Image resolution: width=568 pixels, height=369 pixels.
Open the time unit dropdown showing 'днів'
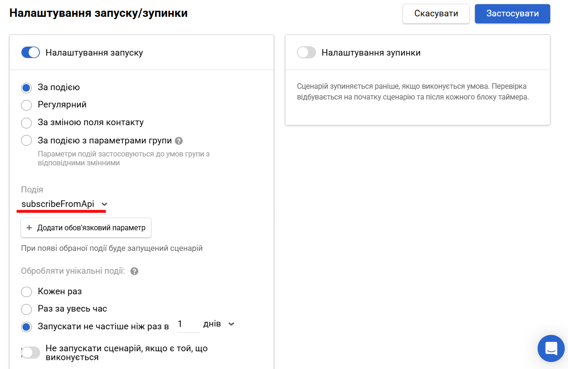point(218,323)
